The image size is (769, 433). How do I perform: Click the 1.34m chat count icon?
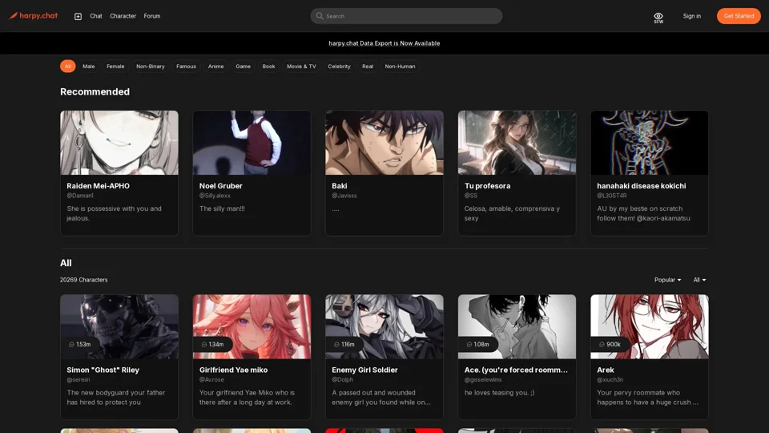(204, 345)
